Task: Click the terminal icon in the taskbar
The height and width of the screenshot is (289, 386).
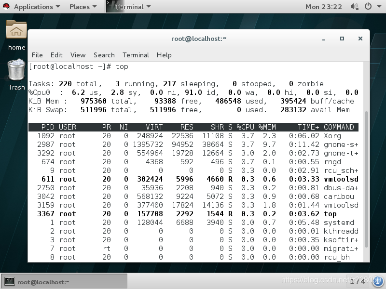Action: click(x=10, y=281)
